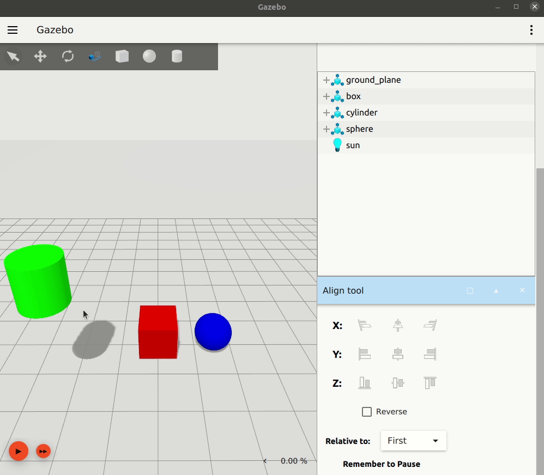The image size is (544, 475).
Task: Align X maximum
Action: coord(430,325)
